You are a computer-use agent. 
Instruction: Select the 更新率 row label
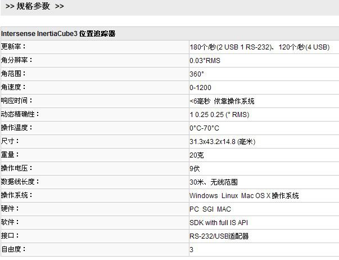(x=14, y=47)
